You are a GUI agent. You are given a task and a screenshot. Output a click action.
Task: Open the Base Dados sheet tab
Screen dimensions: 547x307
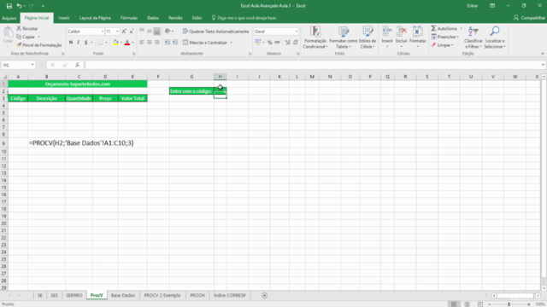[x=123, y=296]
